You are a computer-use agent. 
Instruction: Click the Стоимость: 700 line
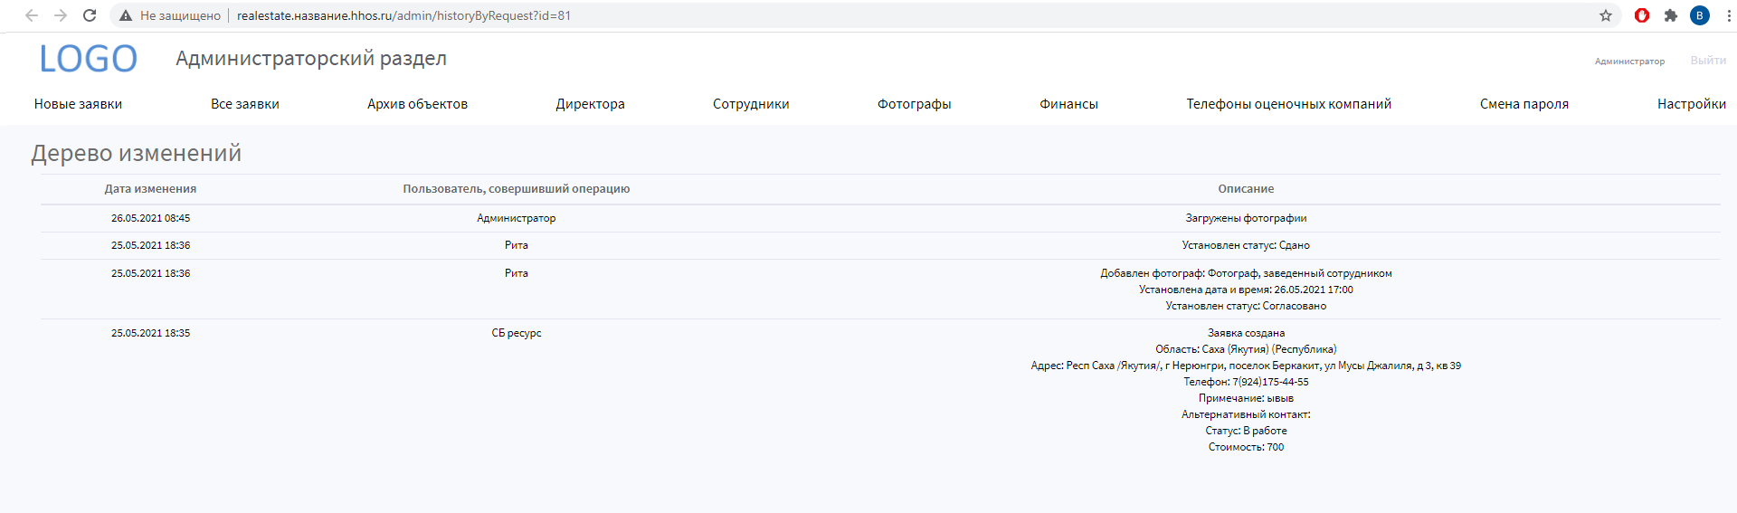point(1246,447)
